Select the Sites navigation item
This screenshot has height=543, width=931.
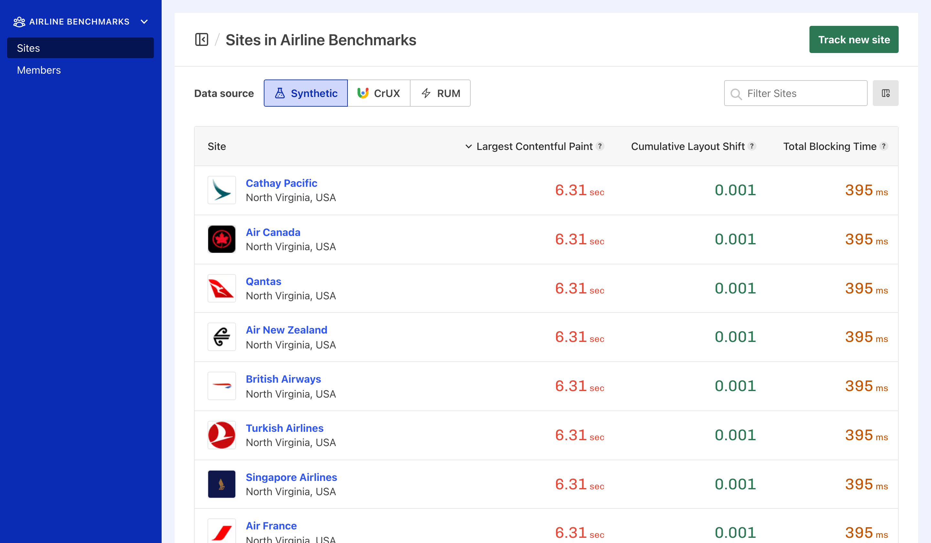[28, 48]
